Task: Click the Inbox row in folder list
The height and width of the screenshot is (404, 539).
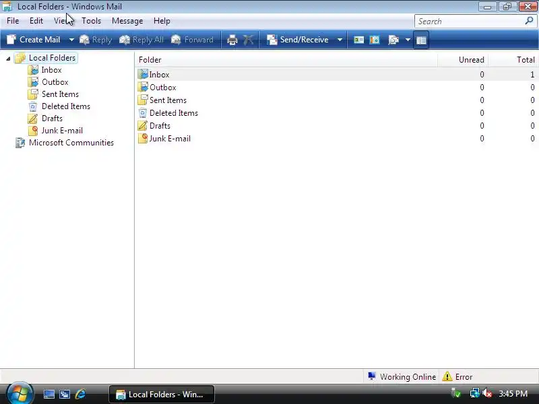Action: 336,75
